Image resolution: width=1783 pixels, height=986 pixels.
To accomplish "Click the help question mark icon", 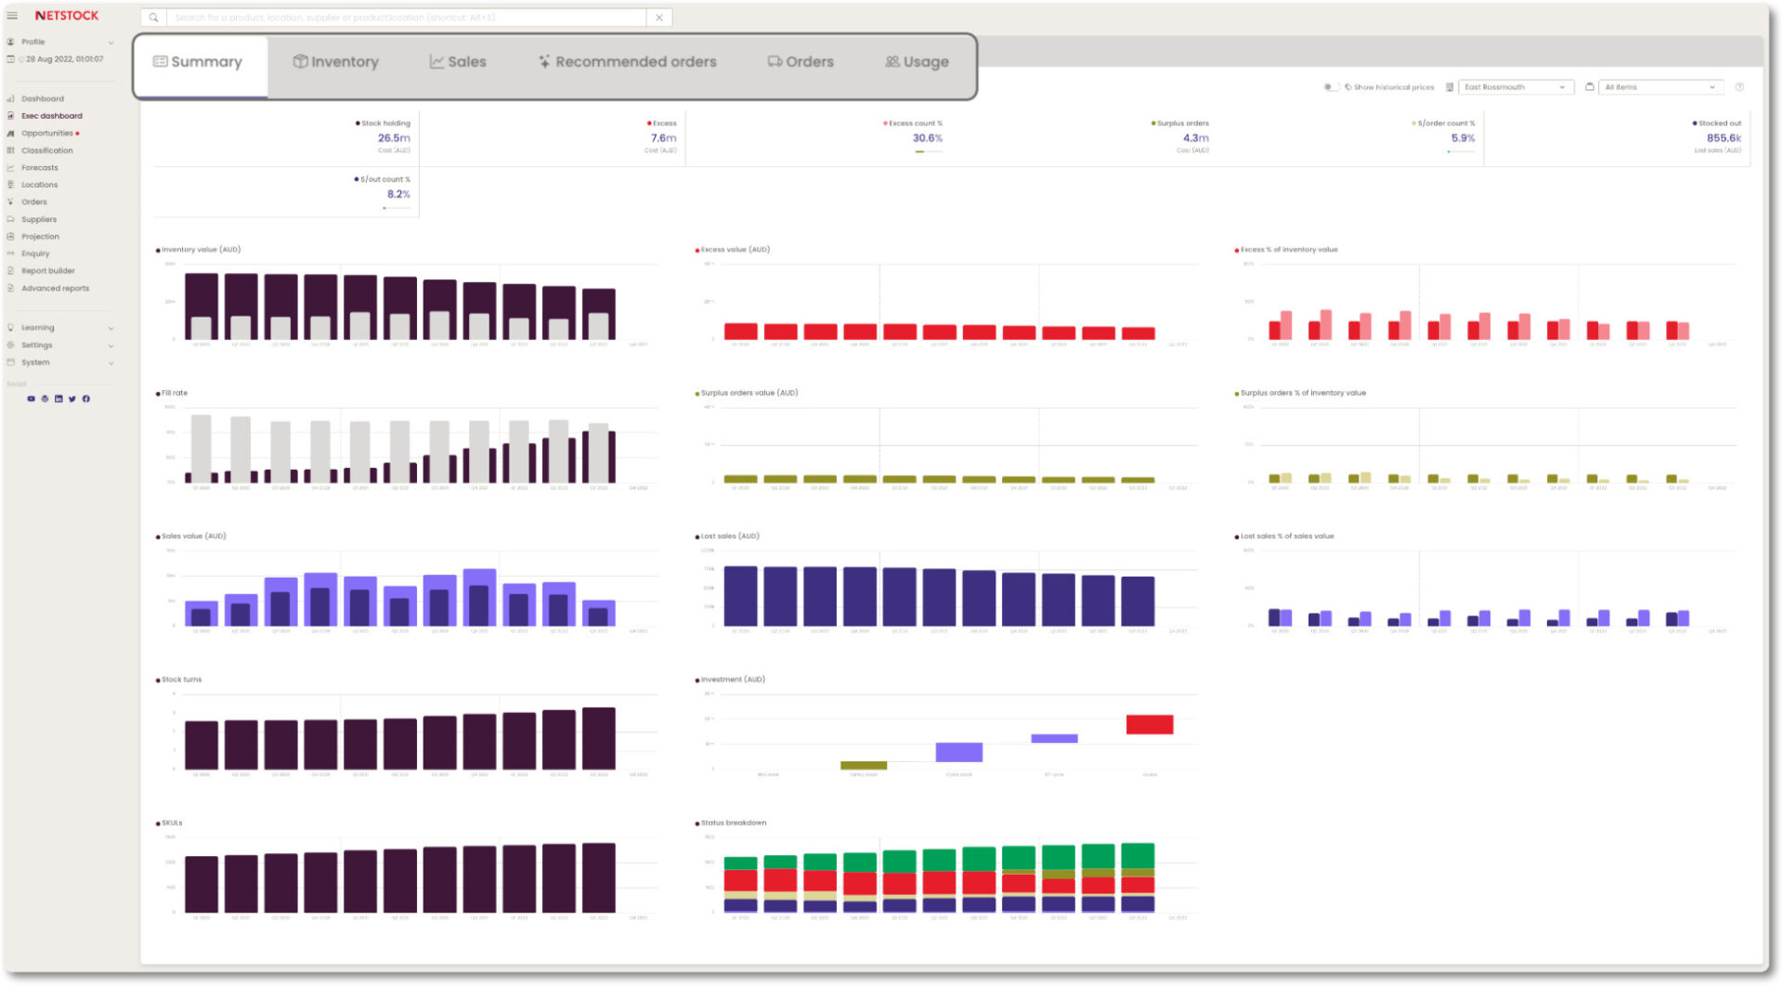I will (1739, 87).
